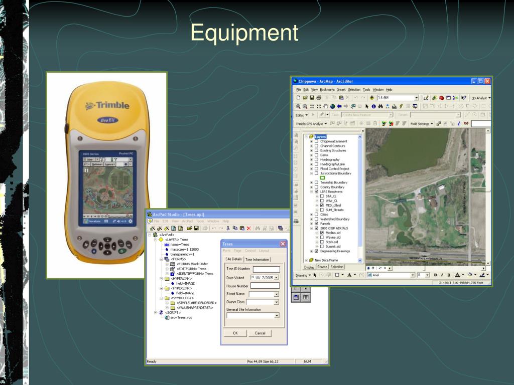
Task: Click Cancel in the Trees dialog
Action: tap(260, 333)
